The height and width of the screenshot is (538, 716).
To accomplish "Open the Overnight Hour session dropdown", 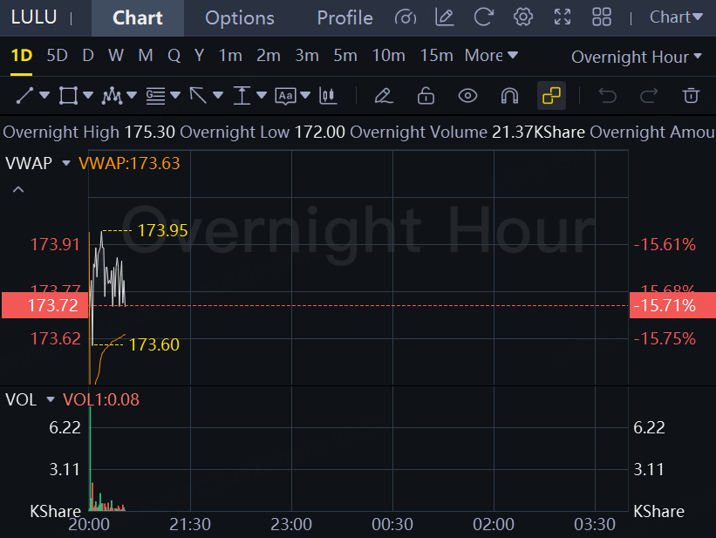I will click(636, 57).
